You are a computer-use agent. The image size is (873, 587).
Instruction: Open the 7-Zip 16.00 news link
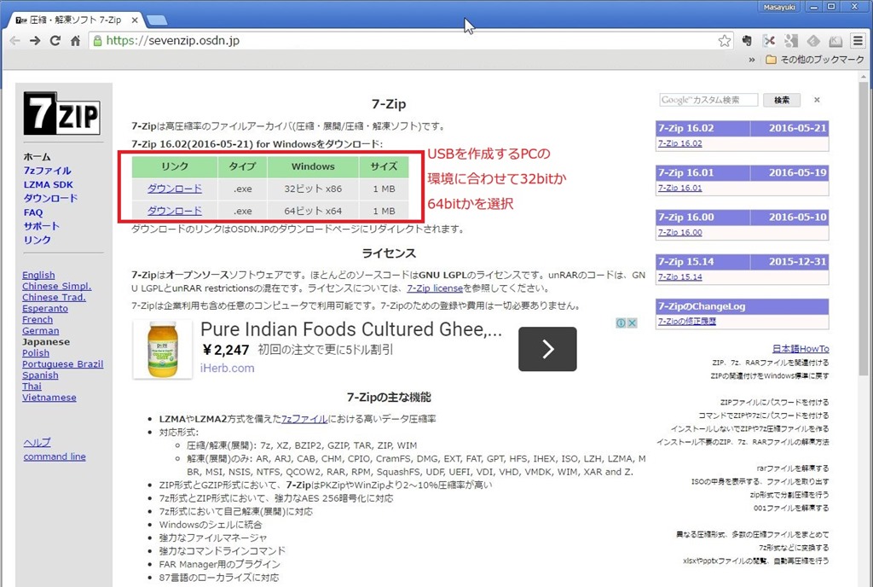coord(679,232)
